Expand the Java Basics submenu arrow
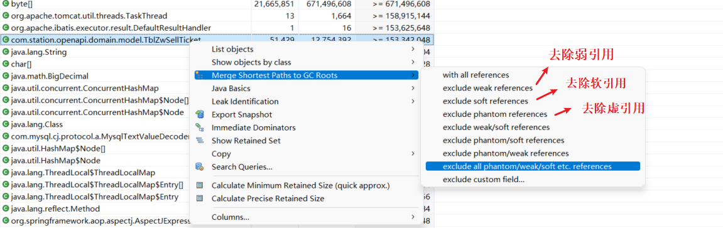Viewport: 723px width, 228px height. [413, 88]
